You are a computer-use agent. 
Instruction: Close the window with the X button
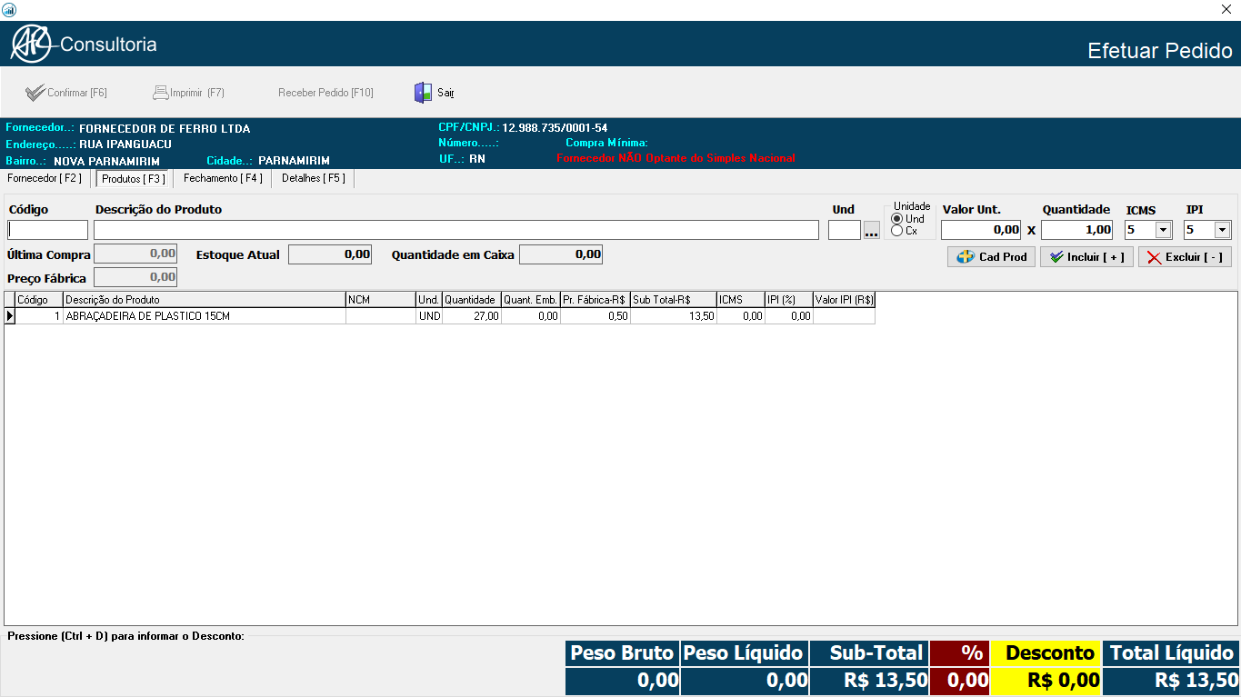click(x=1226, y=9)
